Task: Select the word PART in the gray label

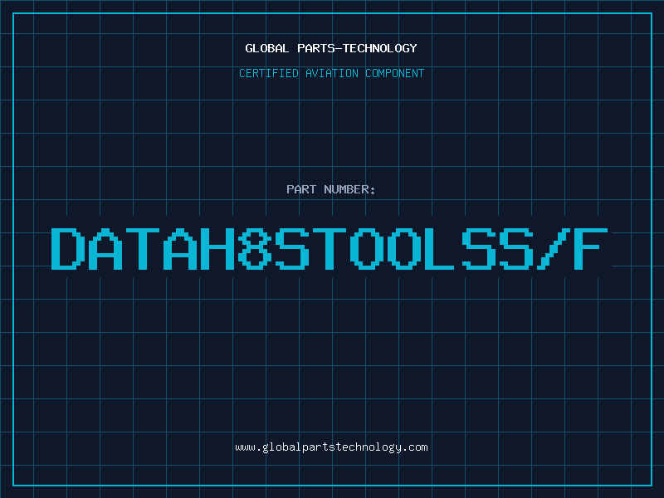Action: (x=300, y=189)
